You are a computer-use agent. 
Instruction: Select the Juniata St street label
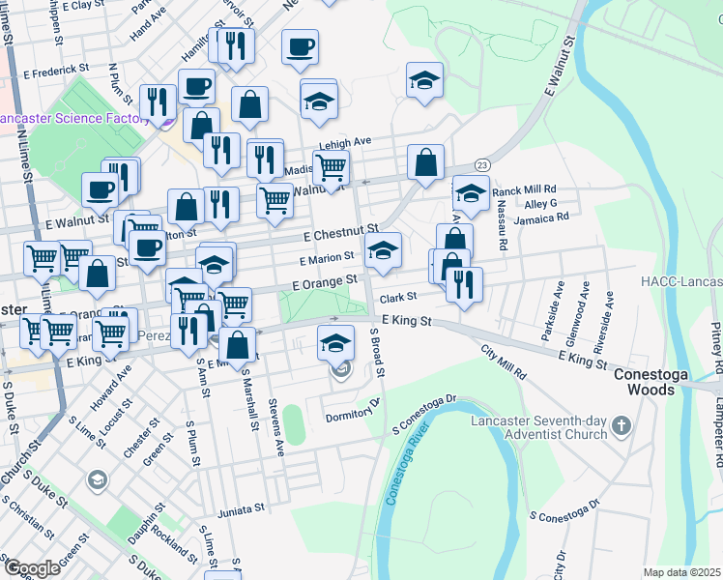pos(241,510)
